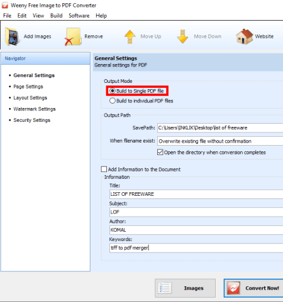Enable Add Information to the Document

[104, 169]
